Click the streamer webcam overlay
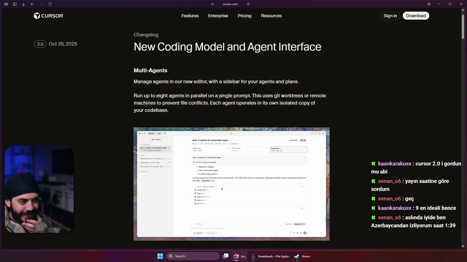Screen dimensions: 467x262 39,189
